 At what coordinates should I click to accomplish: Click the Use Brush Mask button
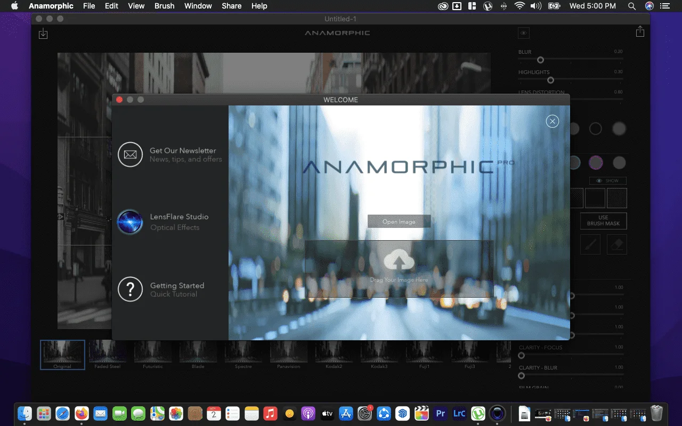pyautogui.click(x=603, y=220)
